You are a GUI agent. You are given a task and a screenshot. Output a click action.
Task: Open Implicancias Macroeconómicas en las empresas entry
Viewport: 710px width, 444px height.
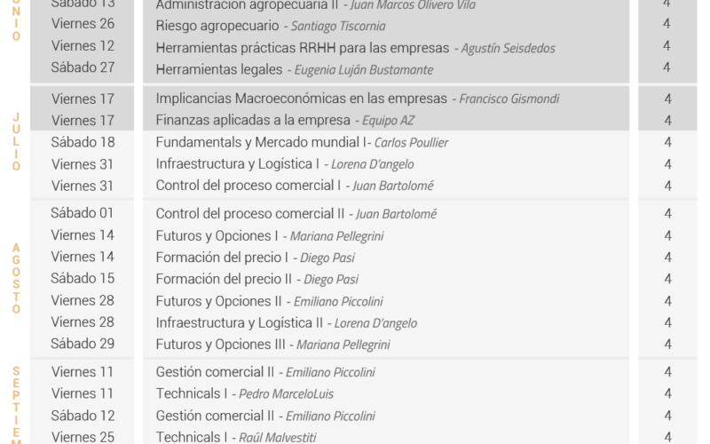click(358, 99)
